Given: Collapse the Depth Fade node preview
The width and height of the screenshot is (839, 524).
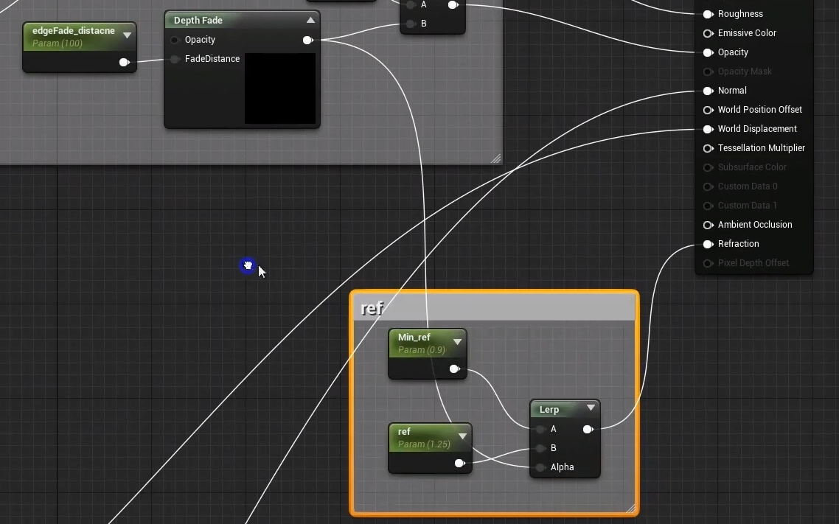Looking at the screenshot, I should pyautogui.click(x=310, y=21).
